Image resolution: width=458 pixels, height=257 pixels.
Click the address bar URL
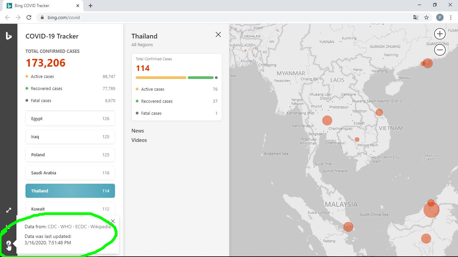(x=64, y=17)
